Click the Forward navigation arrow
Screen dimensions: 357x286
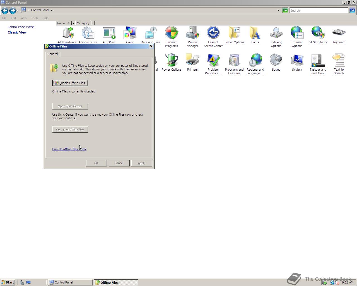pyautogui.click(x=13, y=11)
